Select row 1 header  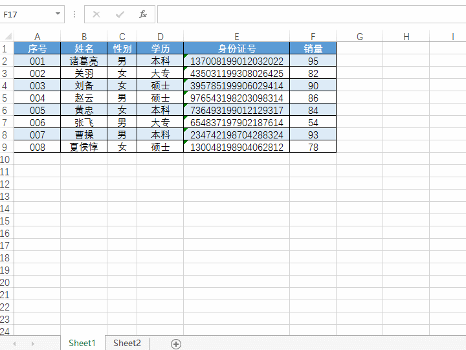[x=6, y=49]
